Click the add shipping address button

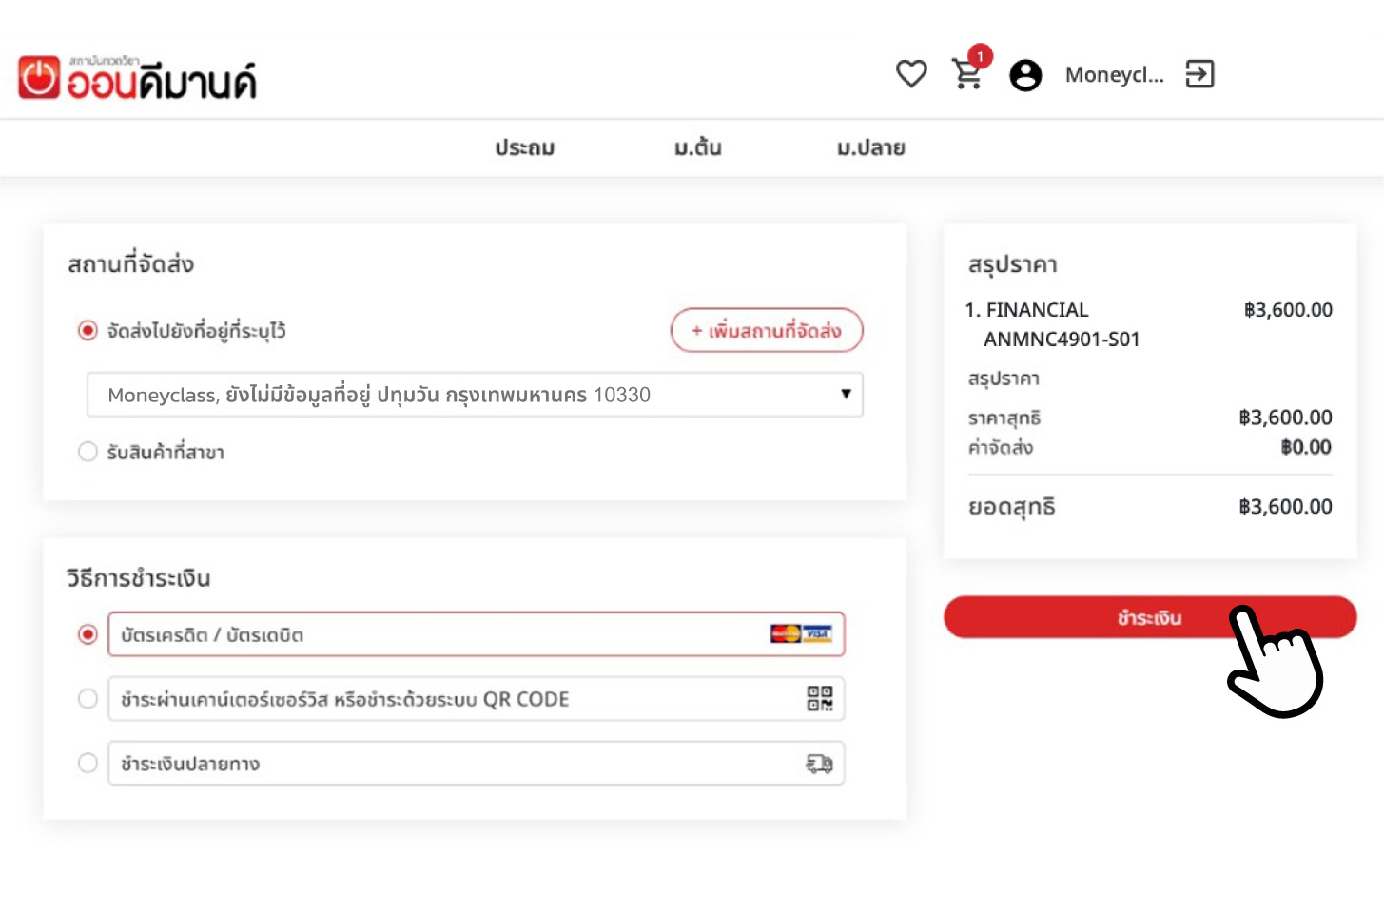click(x=767, y=331)
